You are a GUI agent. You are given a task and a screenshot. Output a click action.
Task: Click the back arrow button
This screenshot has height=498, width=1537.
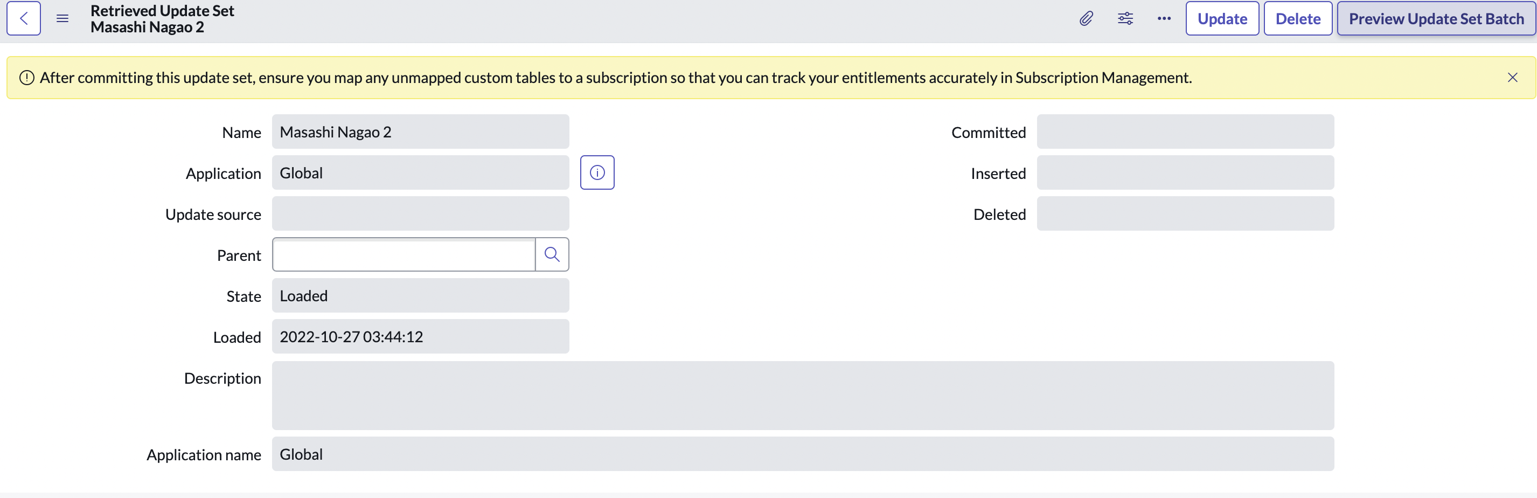click(24, 18)
